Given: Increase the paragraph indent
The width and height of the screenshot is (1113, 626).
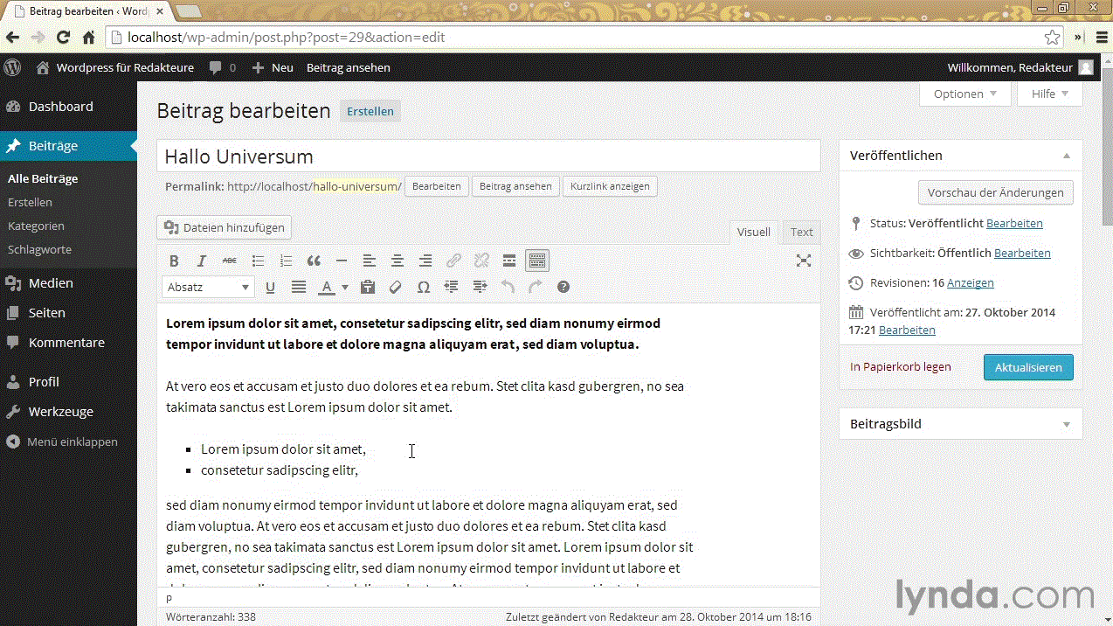Looking at the screenshot, I should 480,287.
